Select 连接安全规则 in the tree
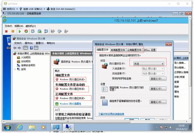 (28, 65)
